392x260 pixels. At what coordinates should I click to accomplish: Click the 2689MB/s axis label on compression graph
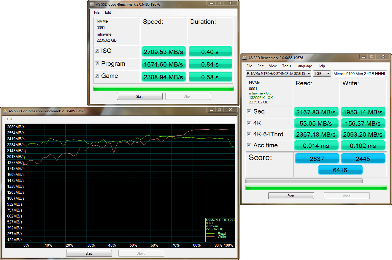16,127
